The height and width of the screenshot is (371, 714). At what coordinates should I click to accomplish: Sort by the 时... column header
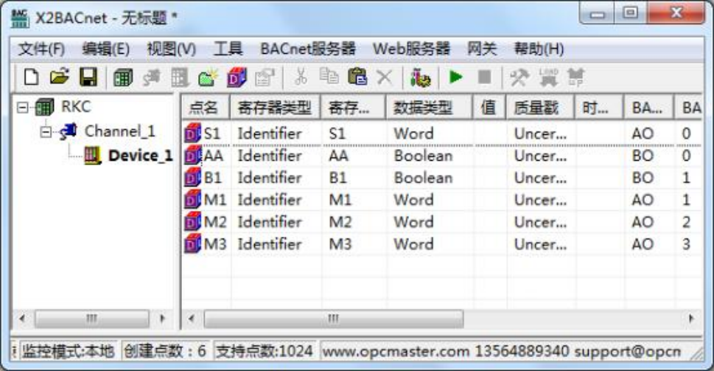599,108
